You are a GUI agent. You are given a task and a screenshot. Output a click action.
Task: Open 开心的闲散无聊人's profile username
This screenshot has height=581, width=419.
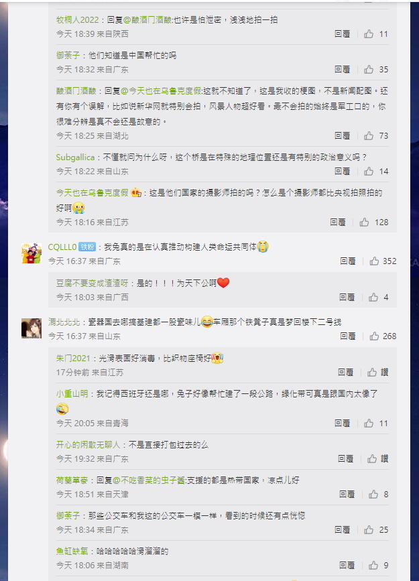[x=88, y=445]
